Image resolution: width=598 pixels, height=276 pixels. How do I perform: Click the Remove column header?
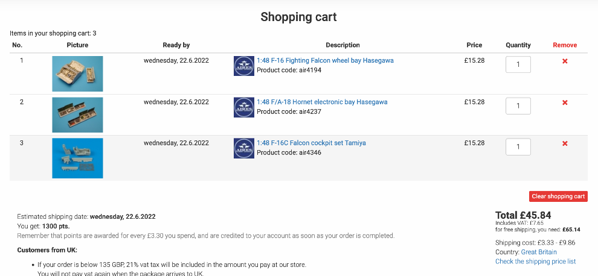click(x=565, y=45)
